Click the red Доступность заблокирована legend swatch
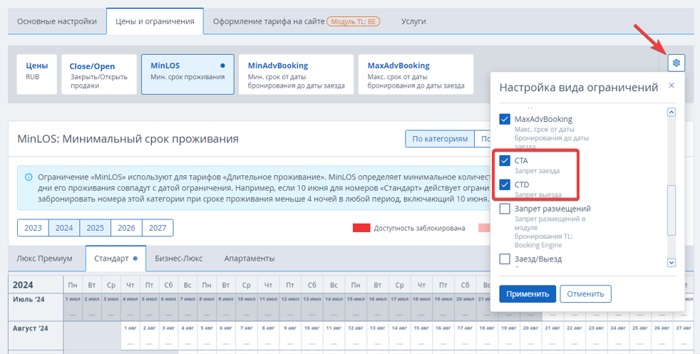 (x=361, y=228)
